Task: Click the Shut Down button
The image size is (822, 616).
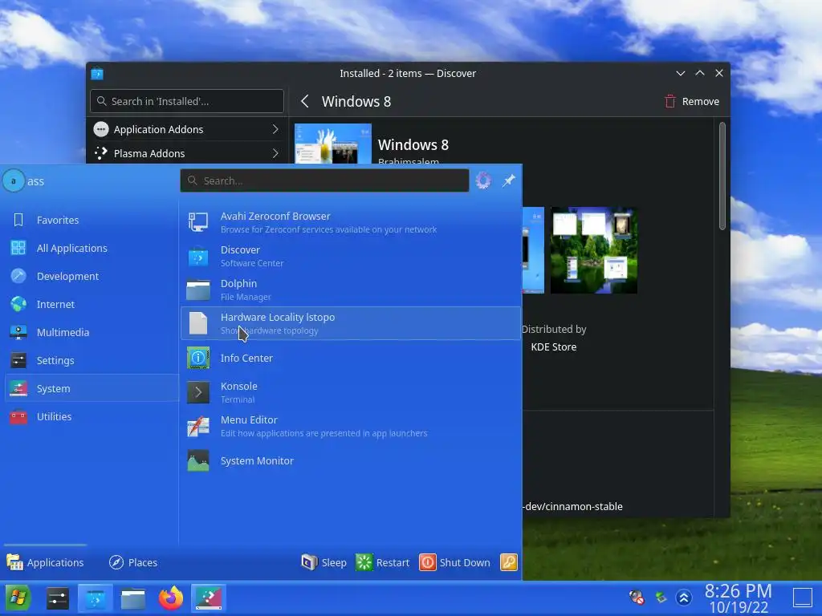Action: coord(454,562)
